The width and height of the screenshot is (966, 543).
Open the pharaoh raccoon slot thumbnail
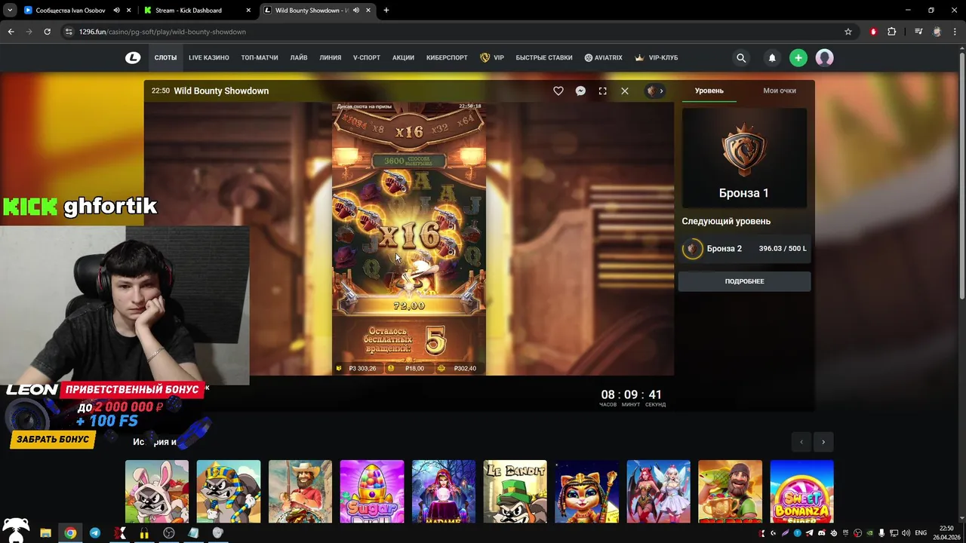[229, 492]
